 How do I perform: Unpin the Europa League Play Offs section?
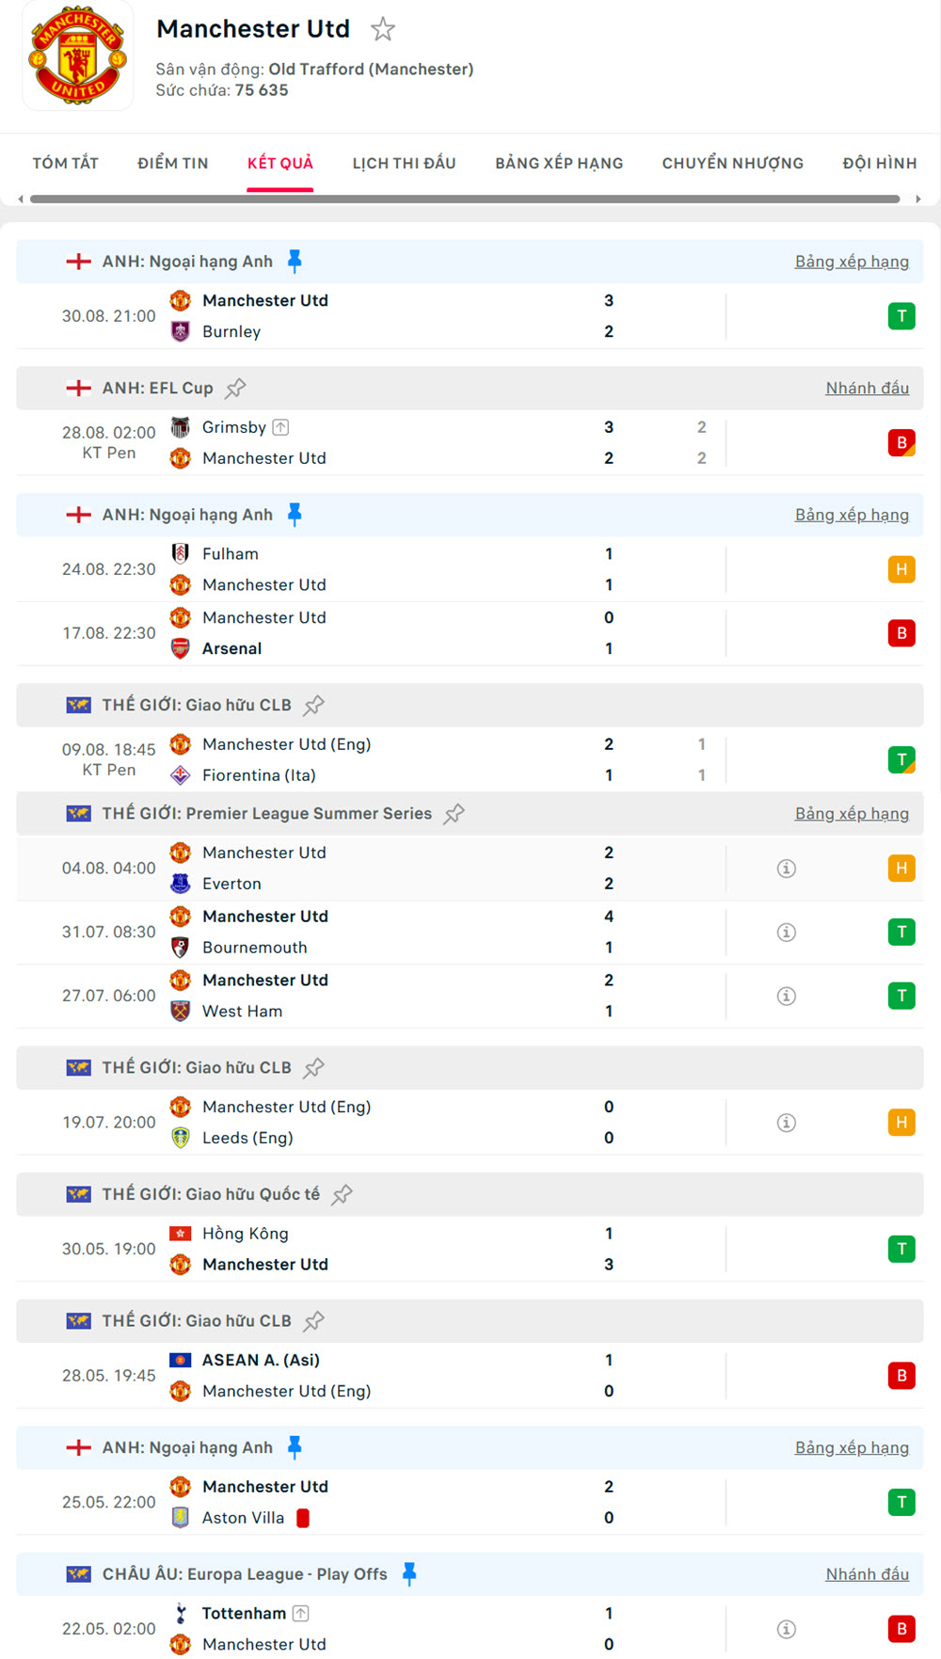click(x=409, y=1573)
